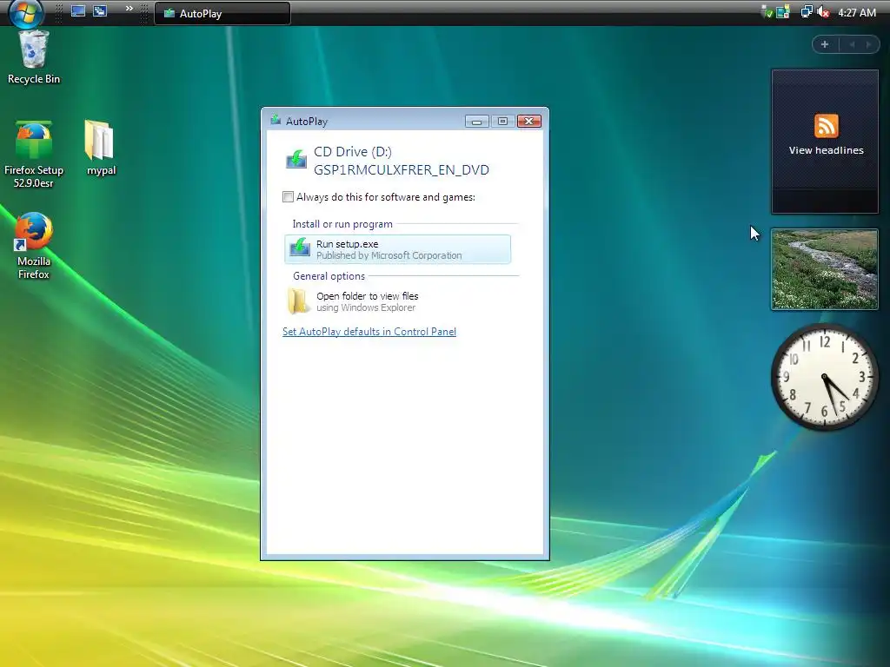Check Always do this for software and games
The height and width of the screenshot is (667, 890).
(x=288, y=197)
